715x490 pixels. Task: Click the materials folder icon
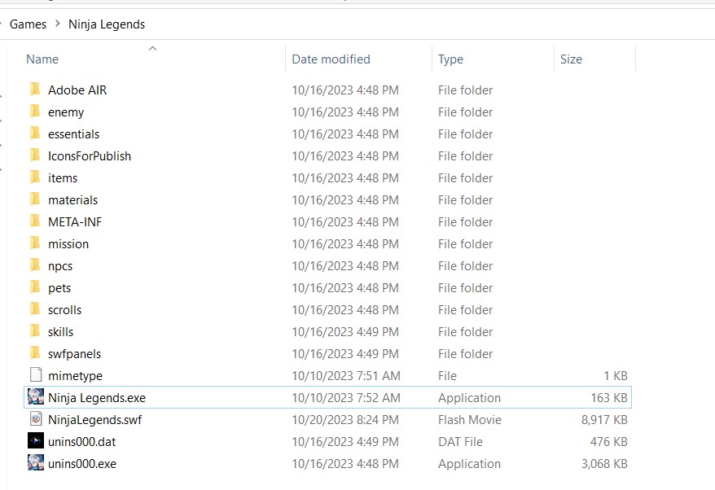(x=35, y=199)
